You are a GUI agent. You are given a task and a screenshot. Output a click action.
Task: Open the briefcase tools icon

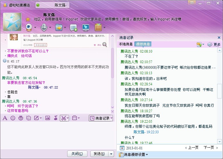click(74, 118)
